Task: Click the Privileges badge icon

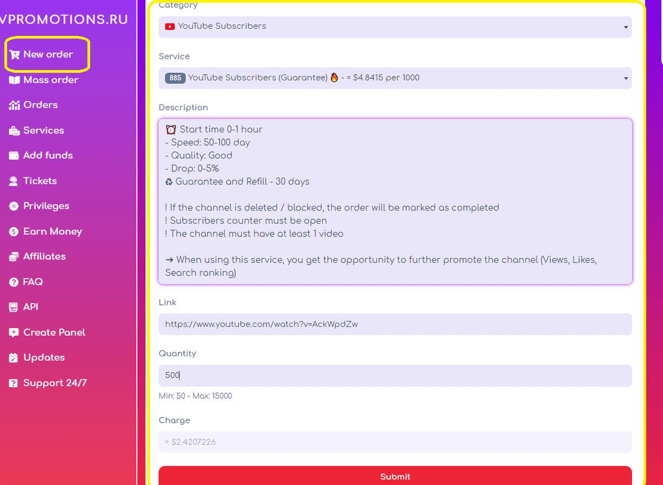Action: pos(14,206)
